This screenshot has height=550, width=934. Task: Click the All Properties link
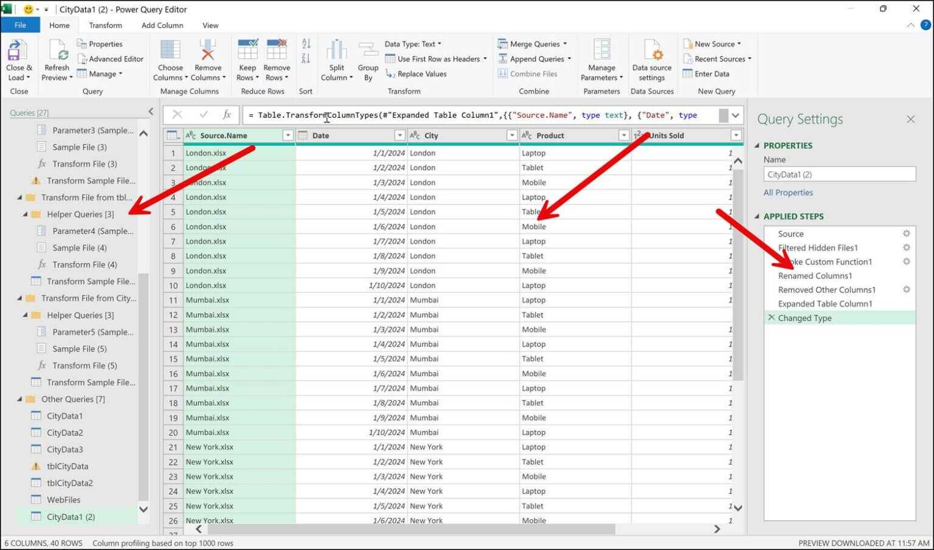coord(788,192)
